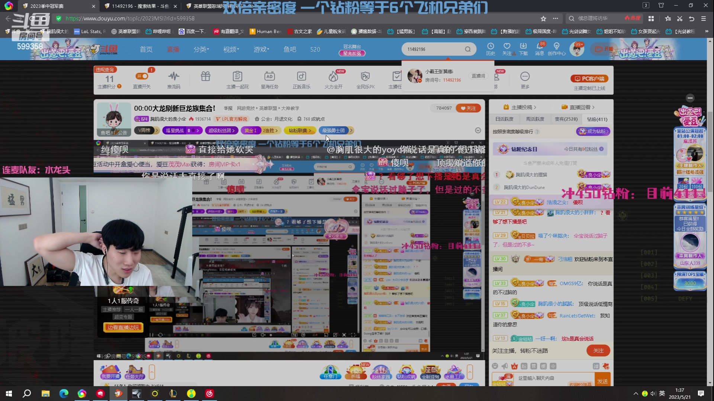Switch to the 贵宾(2520) tab
This screenshot has width=714, height=401.
(566, 119)
